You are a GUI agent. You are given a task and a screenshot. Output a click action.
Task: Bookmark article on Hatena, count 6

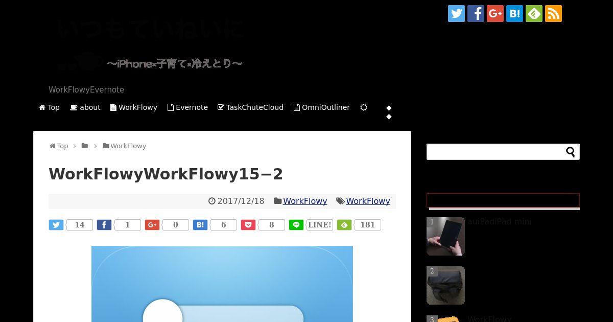point(200,225)
